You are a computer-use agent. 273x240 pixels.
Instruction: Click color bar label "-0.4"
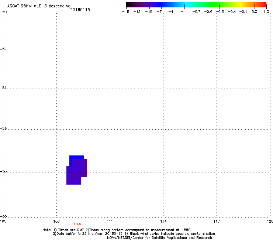[x=232, y=12]
